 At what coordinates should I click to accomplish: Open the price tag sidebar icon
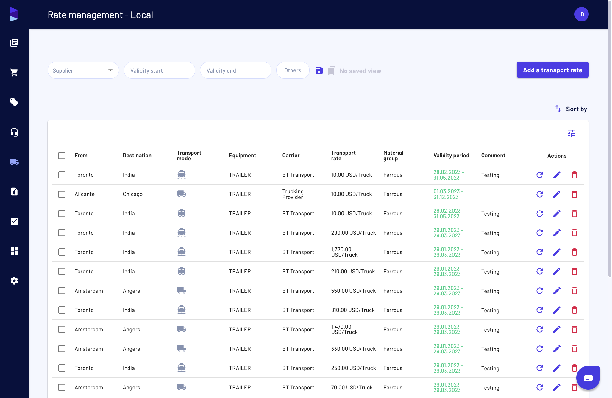pyautogui.click(x=14, y=102)
